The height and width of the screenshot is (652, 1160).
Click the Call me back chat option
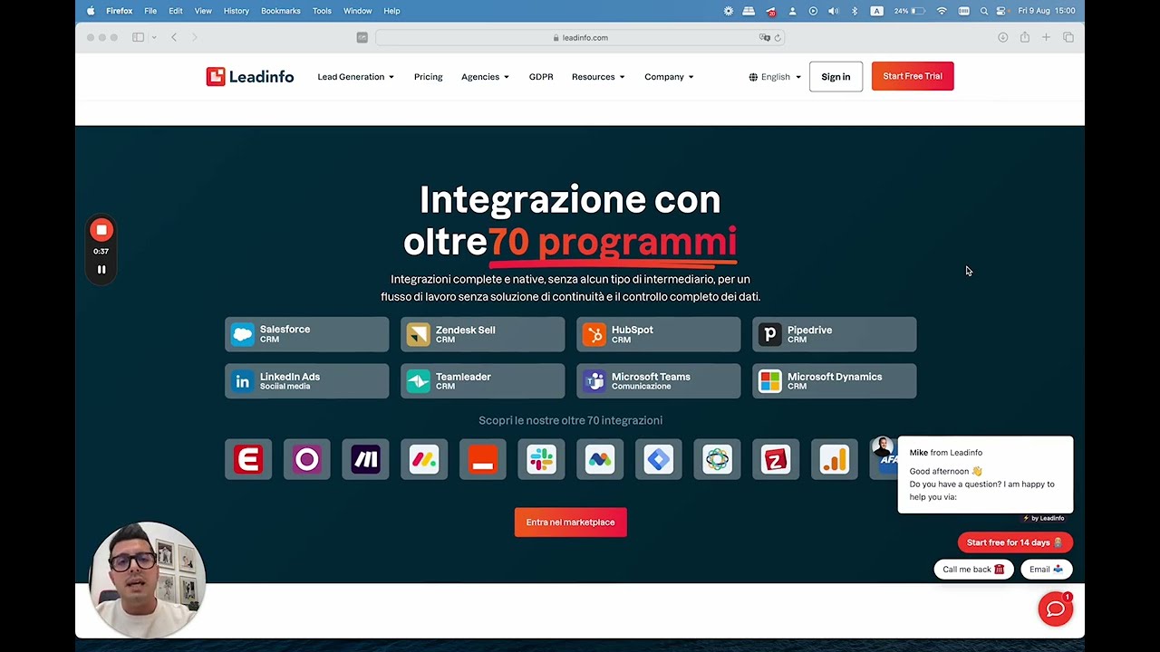coord(973,569)
